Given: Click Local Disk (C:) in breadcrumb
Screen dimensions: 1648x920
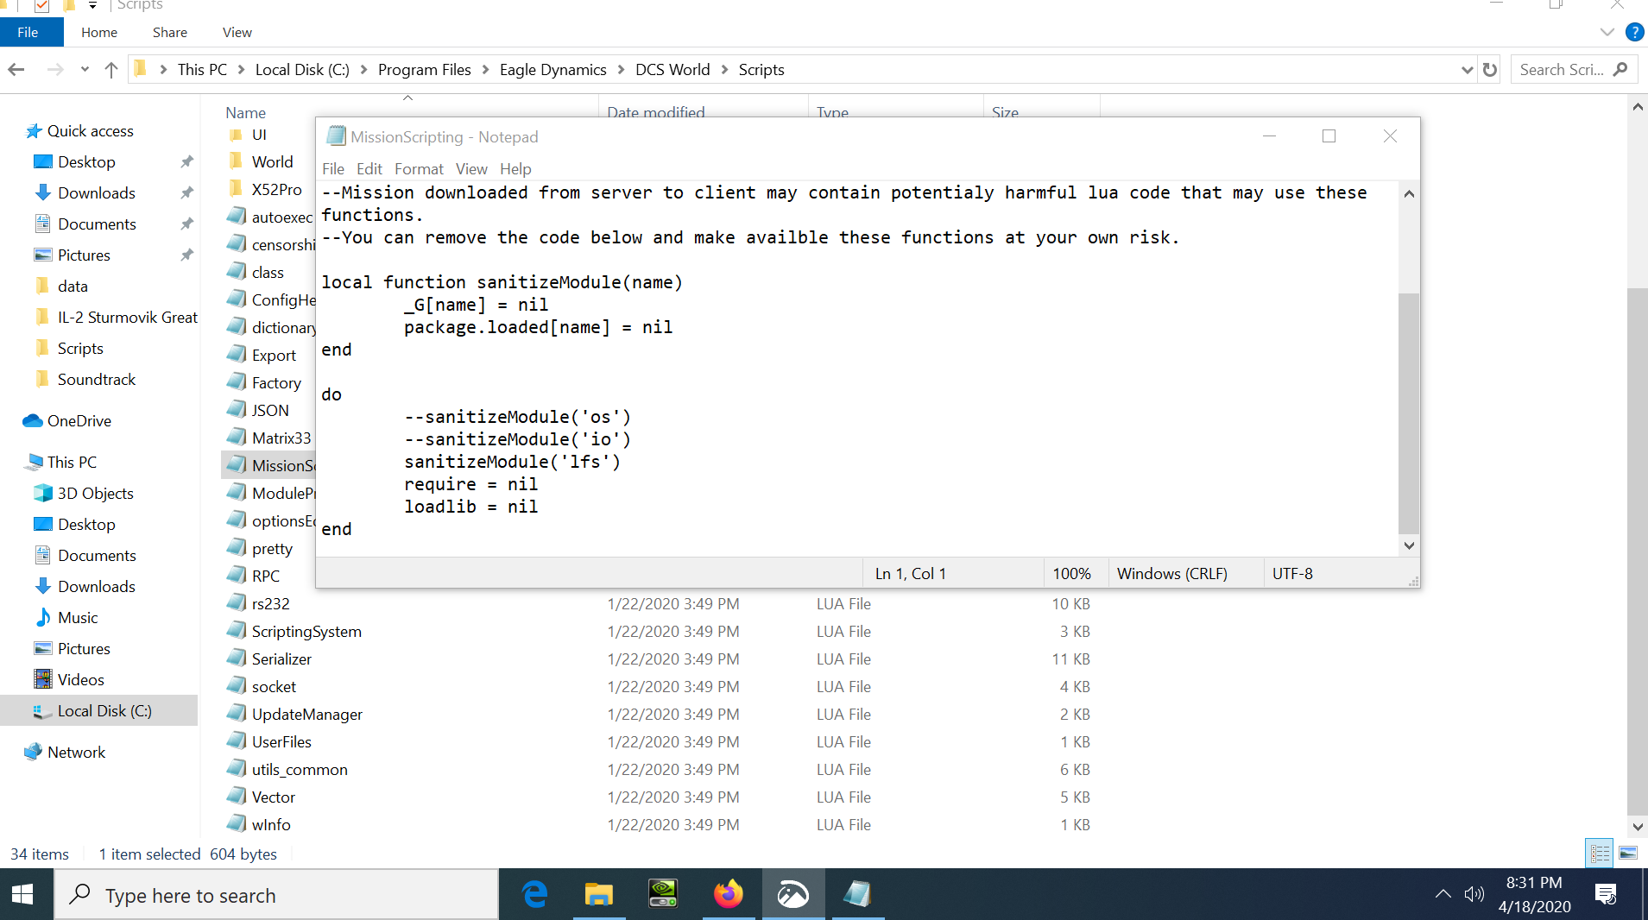Looking at the screenshot, I should click(x=302, y=70).
